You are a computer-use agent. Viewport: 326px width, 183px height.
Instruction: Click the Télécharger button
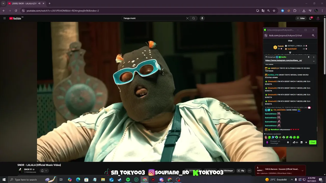click(226, 171)
